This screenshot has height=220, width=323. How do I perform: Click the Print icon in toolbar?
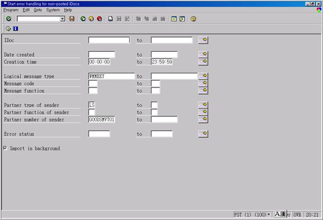(x=111, y=19)
